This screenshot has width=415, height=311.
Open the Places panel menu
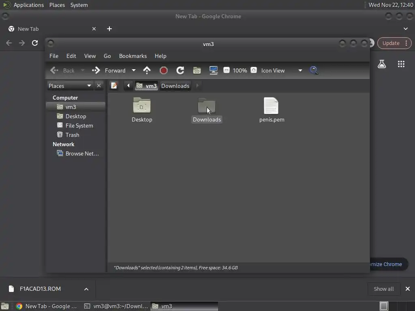(57, 5)
